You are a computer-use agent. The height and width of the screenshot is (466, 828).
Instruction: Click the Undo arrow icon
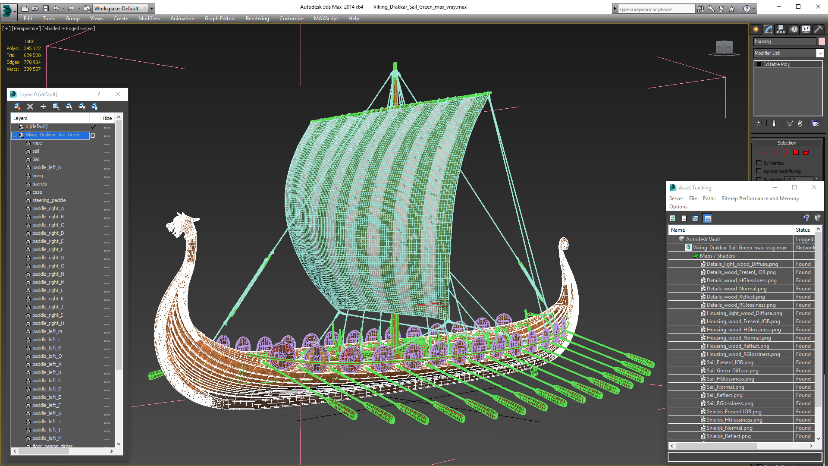point(56,8)
